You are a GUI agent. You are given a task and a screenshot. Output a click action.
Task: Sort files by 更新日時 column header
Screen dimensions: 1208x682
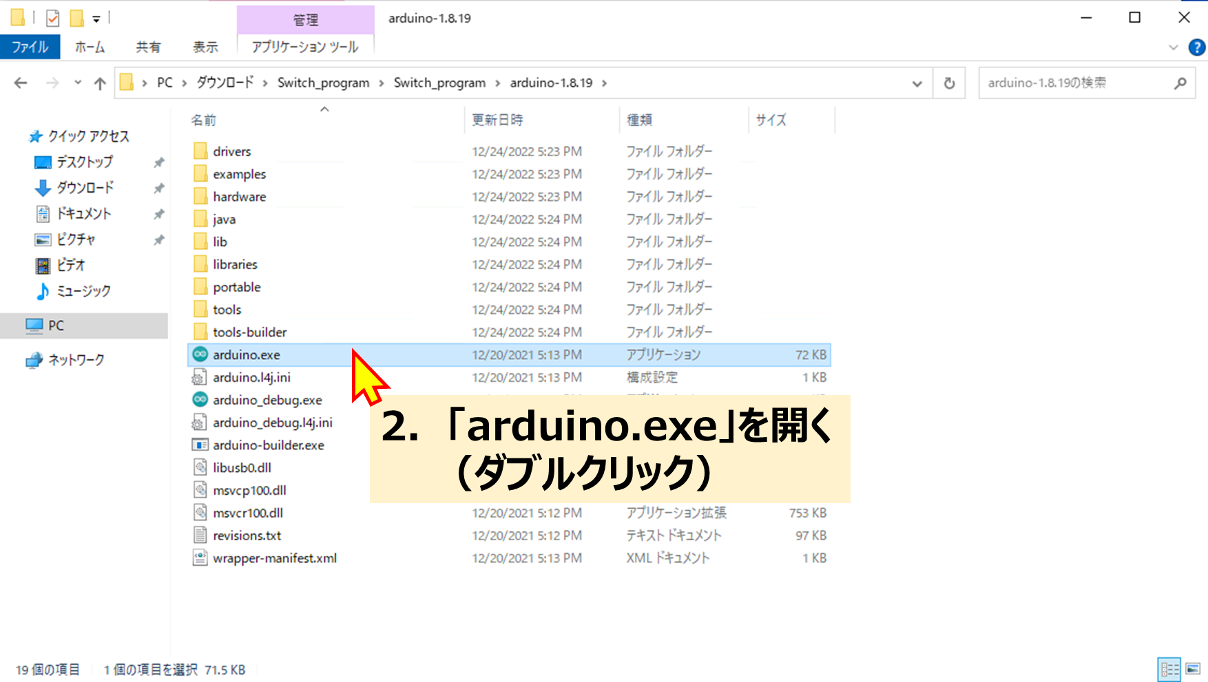pyautogui.click(x=497, y=120)
